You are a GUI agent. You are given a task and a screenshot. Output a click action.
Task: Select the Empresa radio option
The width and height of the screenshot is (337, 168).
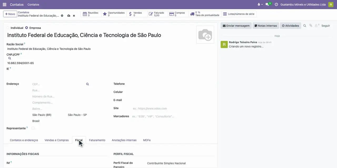(x=27, y=28)
